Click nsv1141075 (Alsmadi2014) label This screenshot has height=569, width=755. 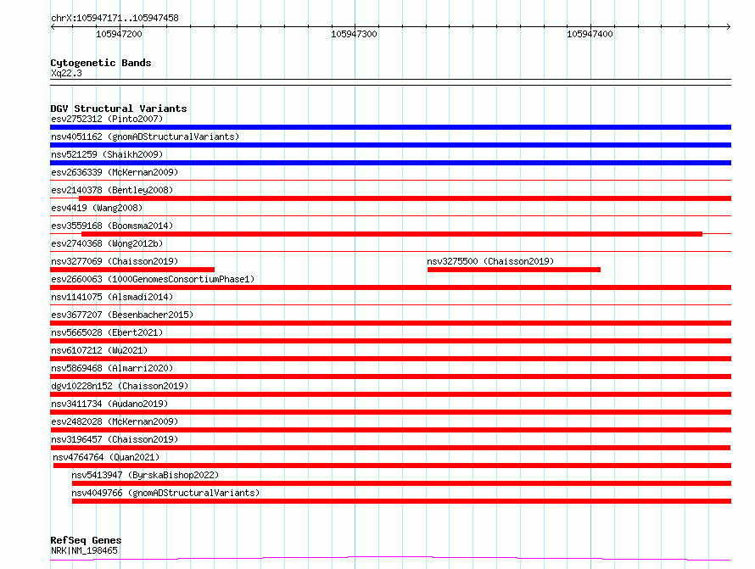click(112, 297)
